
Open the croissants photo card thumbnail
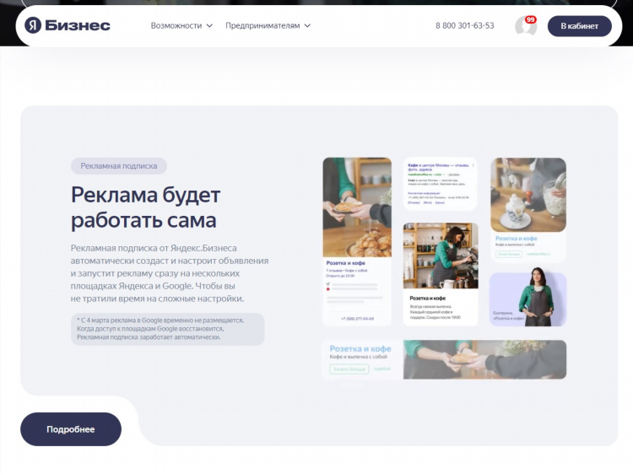pyautogui.click(x=357, y=207)
